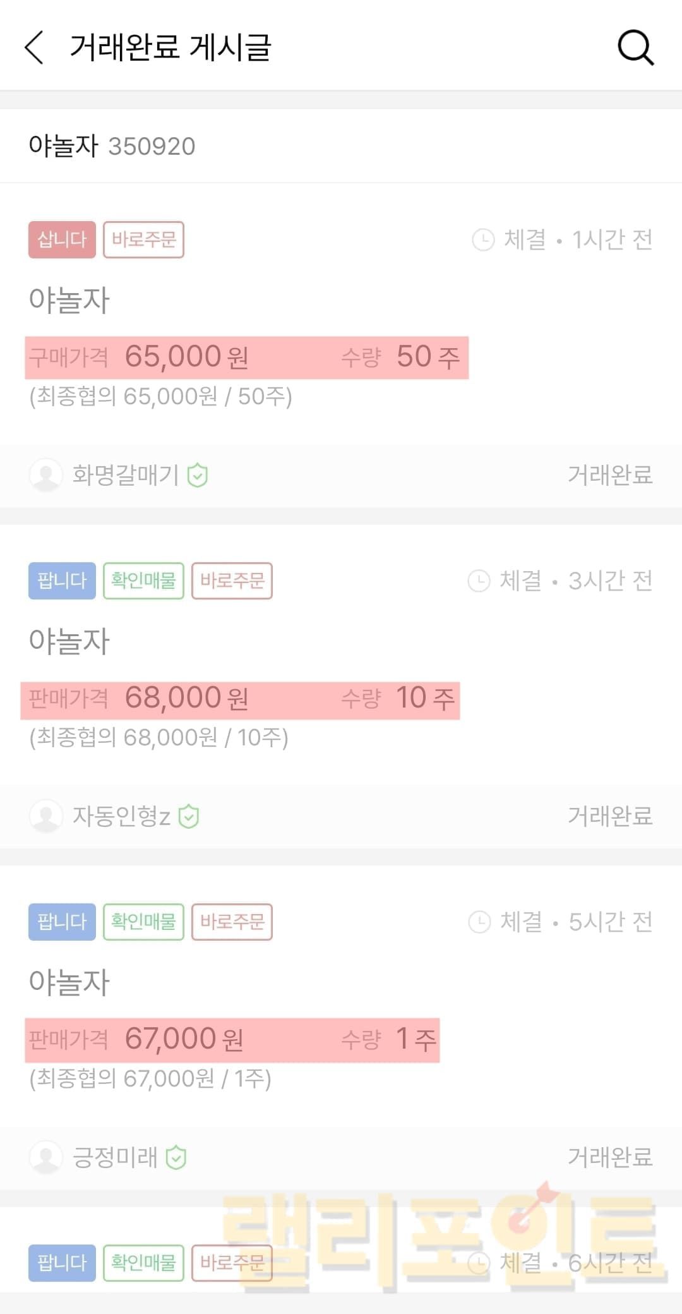Click the clock icon beside 3시간 전
The width and height of the screenshot is (682, 1314).
click(479, 581)
